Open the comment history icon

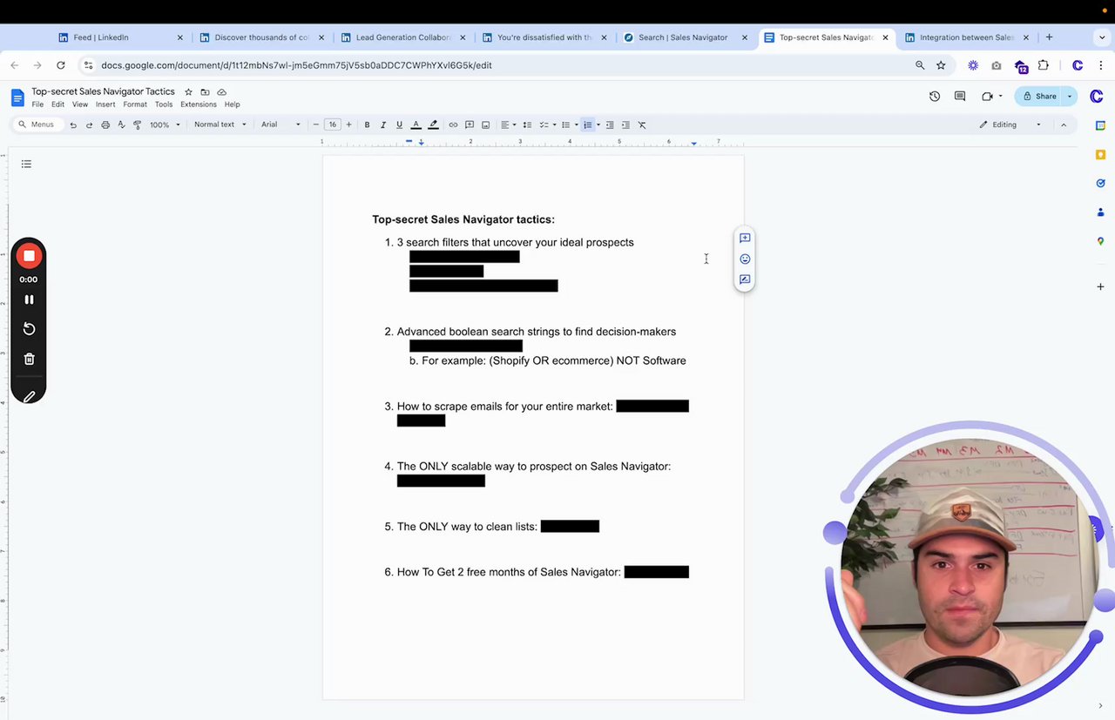tap(960, 97)
